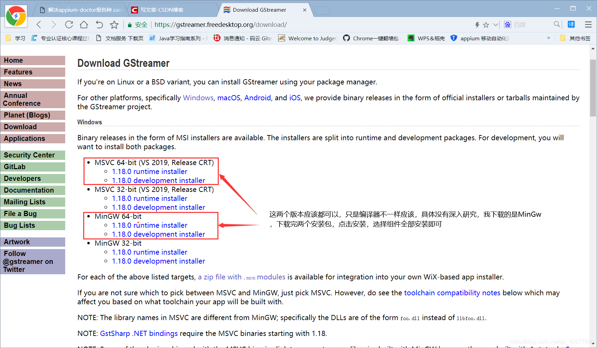Viewport: 597px width, 348px height.
Task: Open the translate extension icon
Action: [571, 24]
